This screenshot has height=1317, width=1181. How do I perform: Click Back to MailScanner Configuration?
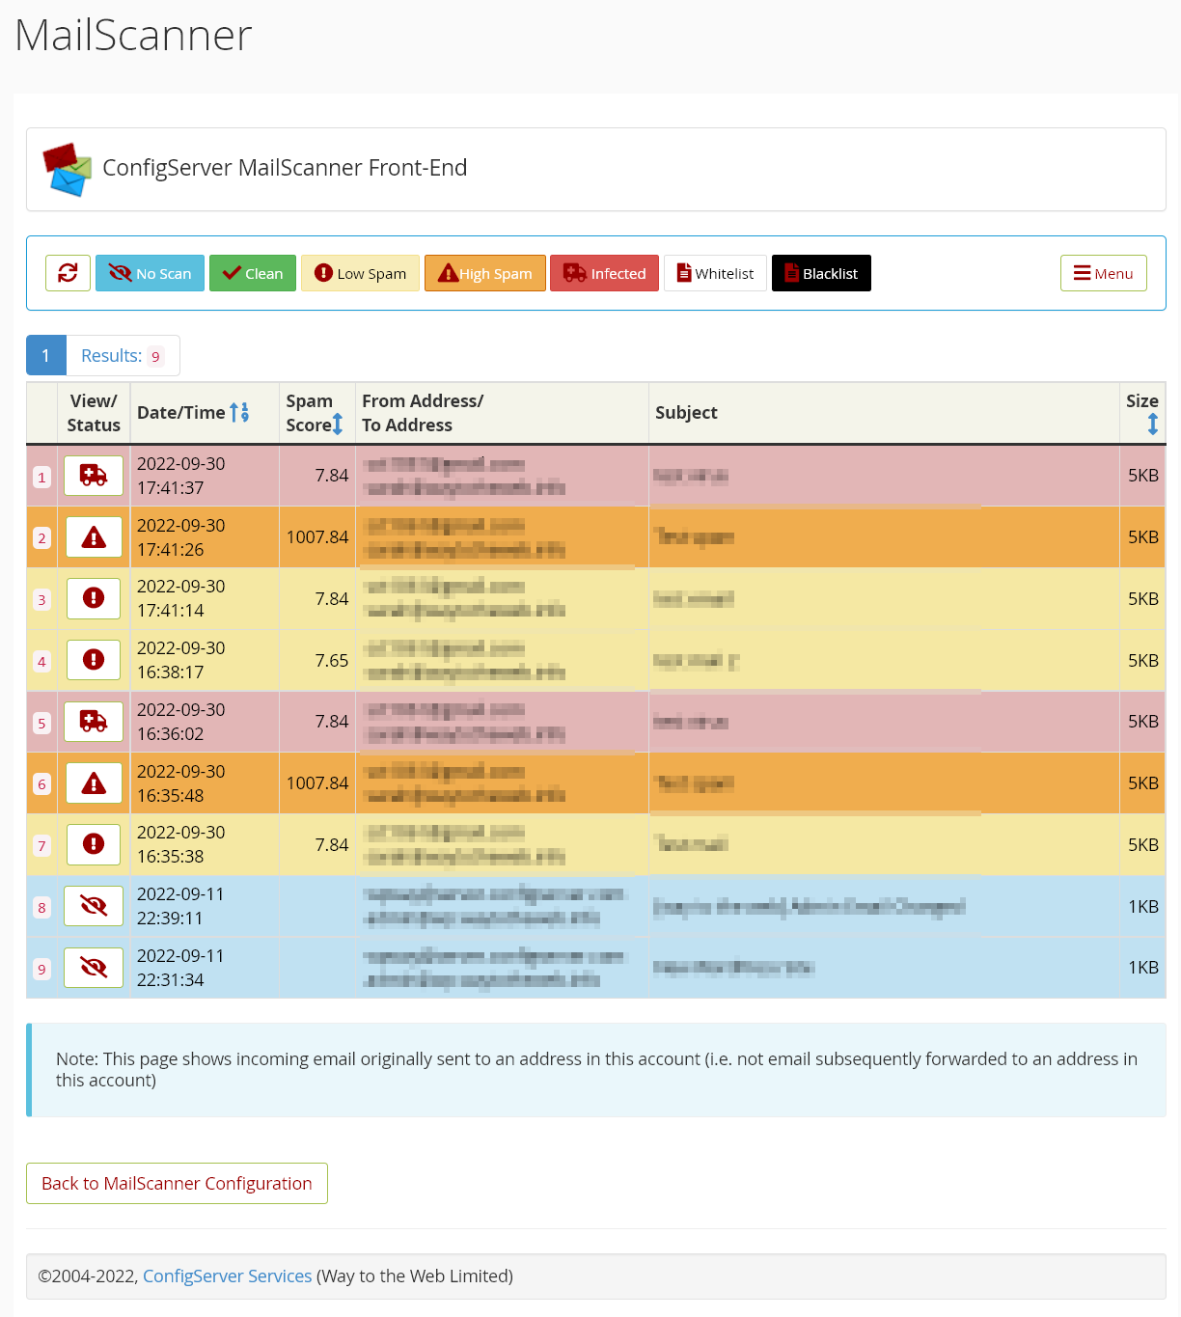coord(177,1183)
